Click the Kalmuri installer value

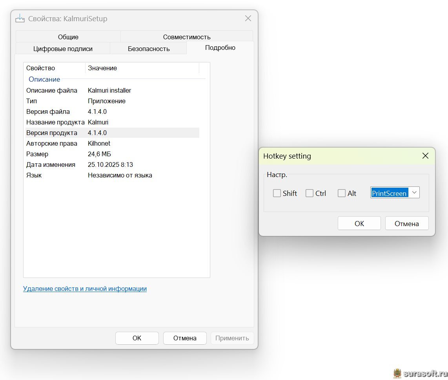pos(109,90)
